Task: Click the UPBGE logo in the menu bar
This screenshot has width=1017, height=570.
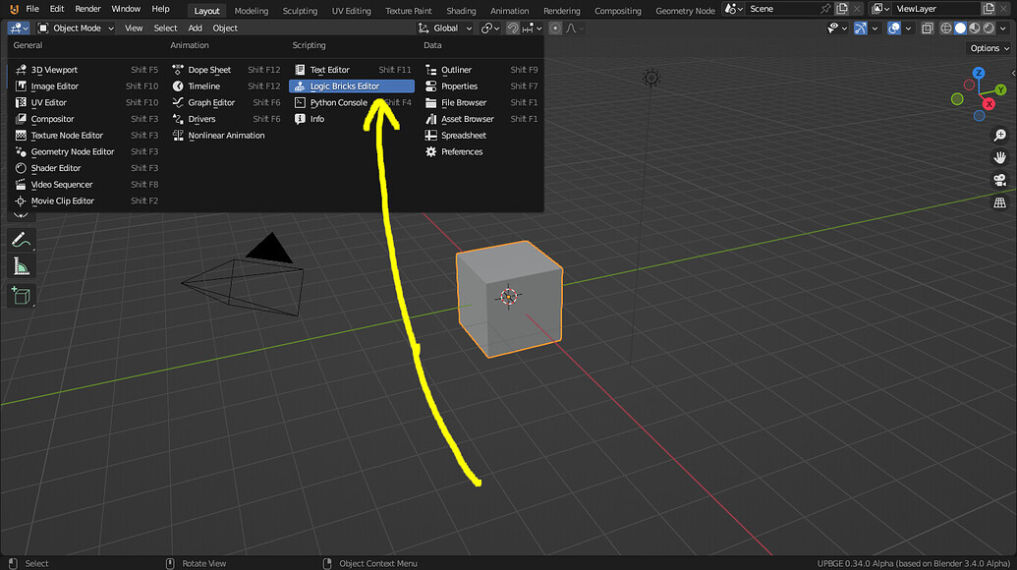Action: 12,8
